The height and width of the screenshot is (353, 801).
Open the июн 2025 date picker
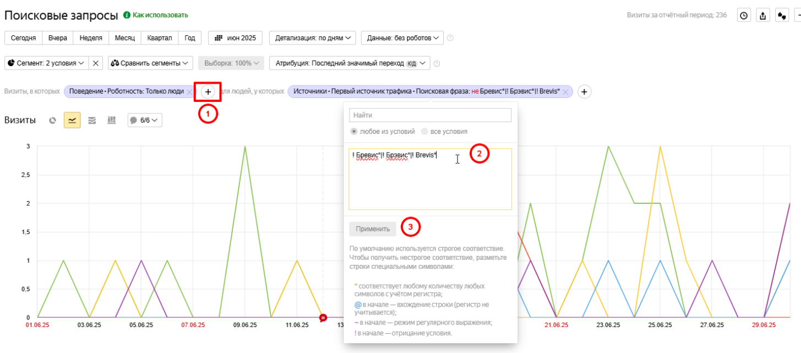(x=235, y=38)
